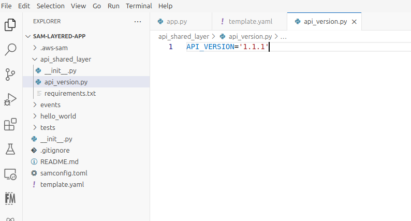411x221 pixels.
Task: Open the FM extension icon
Action: click(10, 198)
